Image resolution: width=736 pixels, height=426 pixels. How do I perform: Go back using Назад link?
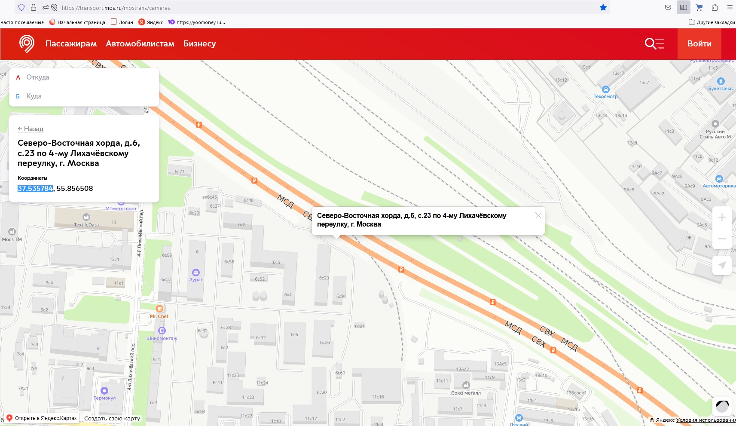coord(31,129)
